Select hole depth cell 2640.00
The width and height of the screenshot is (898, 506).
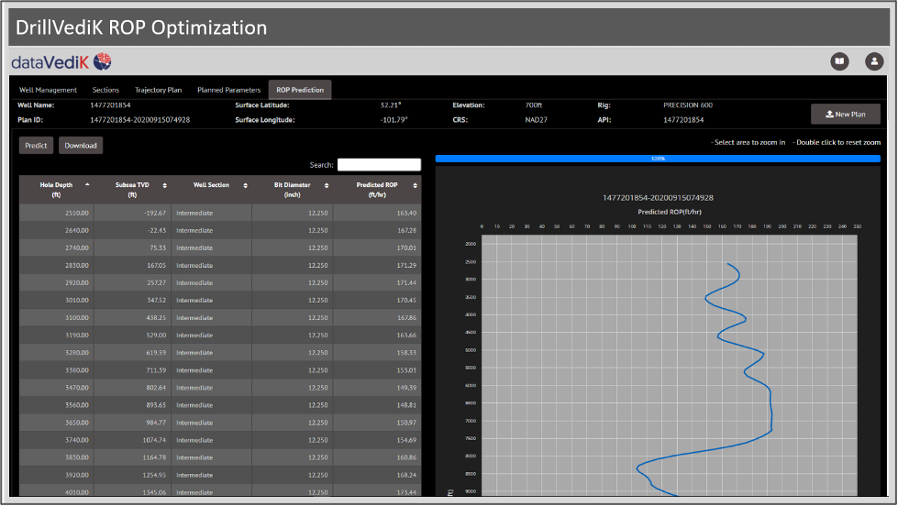pyautogui.click(x=57, y=230)
